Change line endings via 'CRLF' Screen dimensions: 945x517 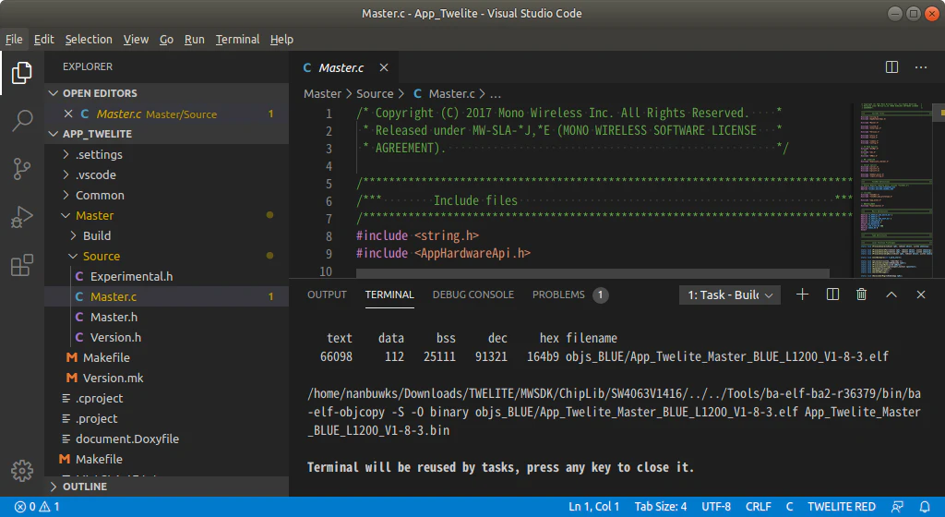click(759, 507)
